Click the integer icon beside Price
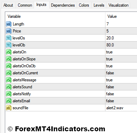The height and width of the screenshot is (133, 137). coord(9,31)
